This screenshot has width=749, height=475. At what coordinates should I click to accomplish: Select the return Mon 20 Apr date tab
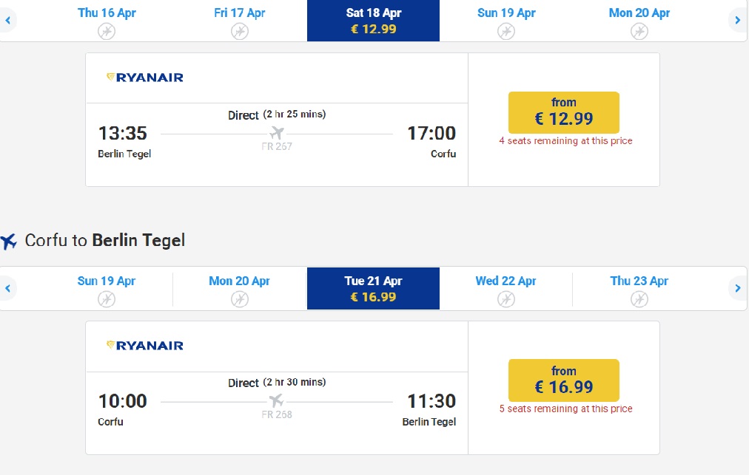tap(239, 289)
